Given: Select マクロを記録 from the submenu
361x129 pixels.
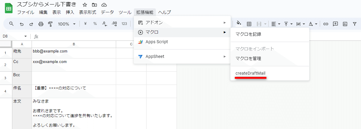Looking at the screenshot, I should point(248,34).
